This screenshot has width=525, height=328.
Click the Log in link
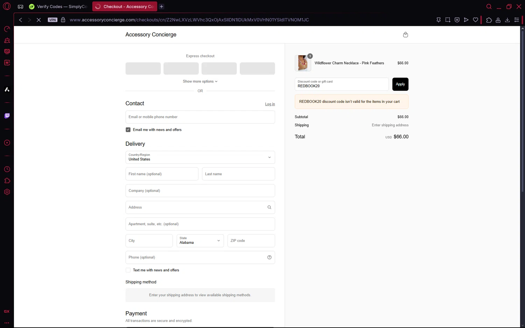coord(270,104)
